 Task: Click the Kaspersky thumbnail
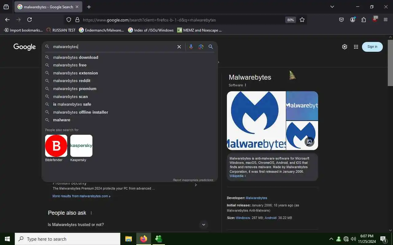point(81,146)
